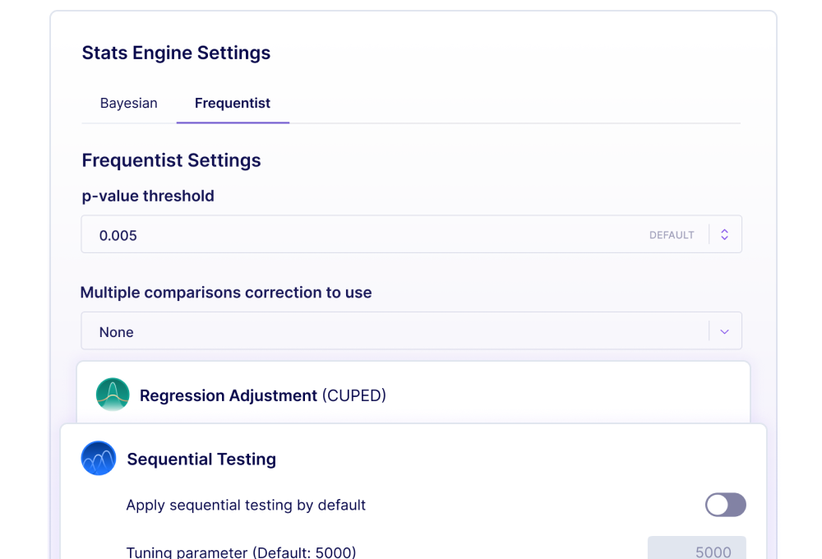Click the Regression Adjustment CUPED icon
The width and height of the screenshot is (822, 559).
[x=113, y=395]
